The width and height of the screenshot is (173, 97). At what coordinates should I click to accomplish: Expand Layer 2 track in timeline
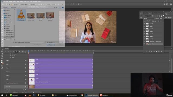click(5, 79)
